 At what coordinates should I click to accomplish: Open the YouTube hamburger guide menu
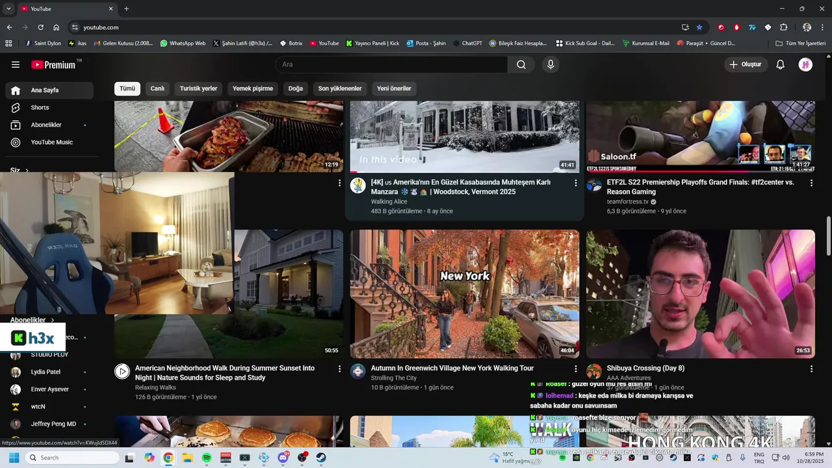(16, 64)
